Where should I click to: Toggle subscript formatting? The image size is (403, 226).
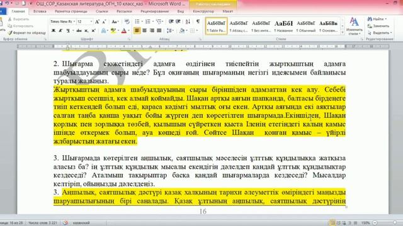[87, 31]
